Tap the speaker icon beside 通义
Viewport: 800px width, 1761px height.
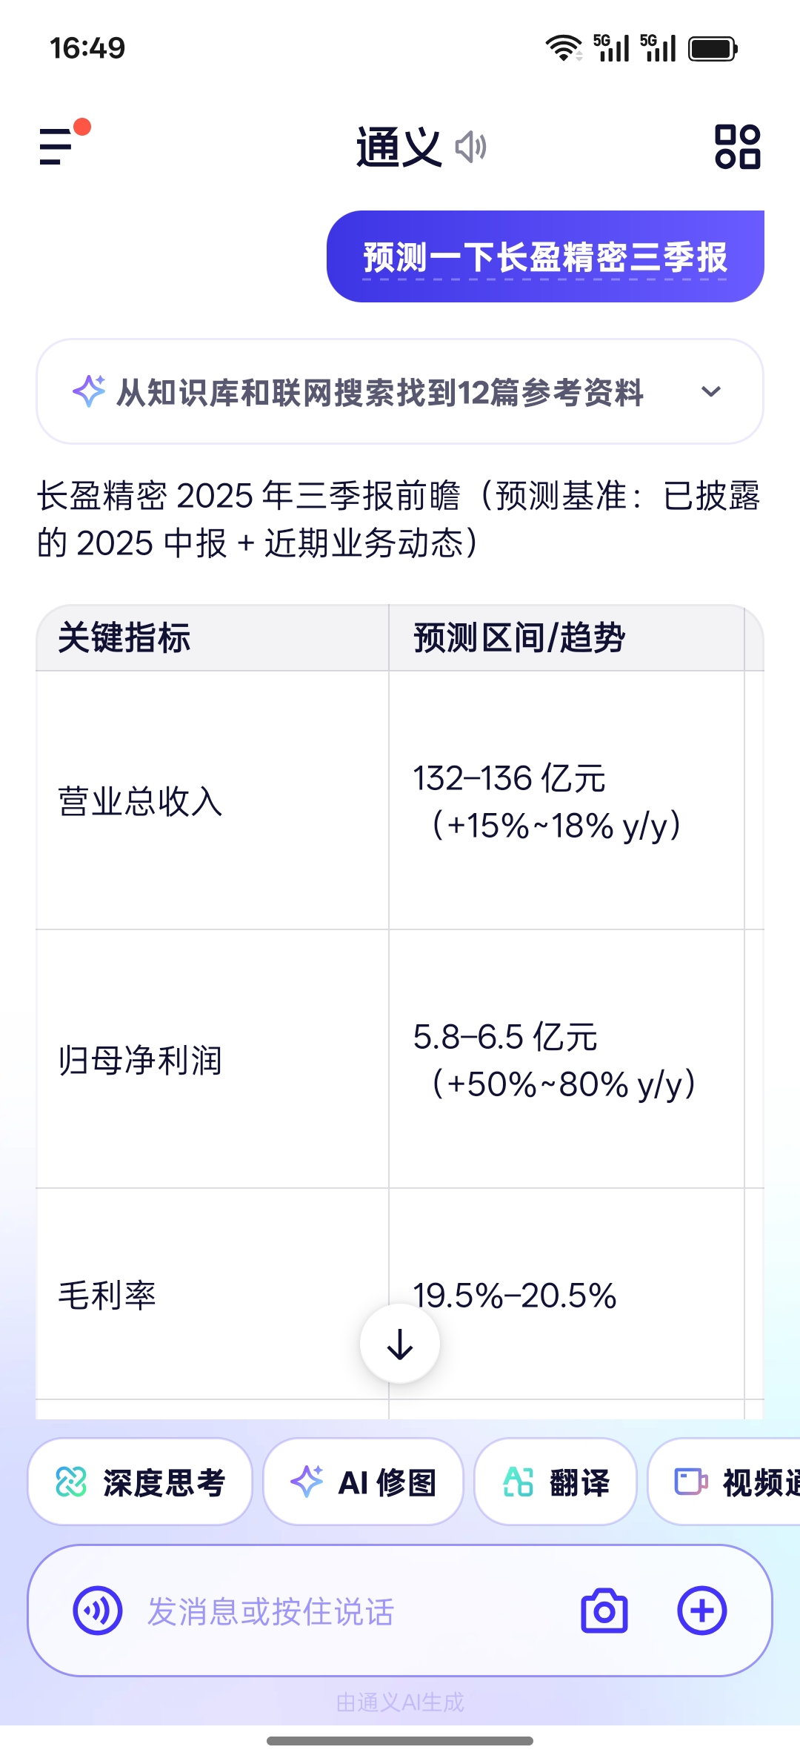471,147
